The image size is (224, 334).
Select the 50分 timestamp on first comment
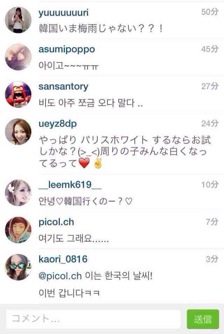pos(210,12)
